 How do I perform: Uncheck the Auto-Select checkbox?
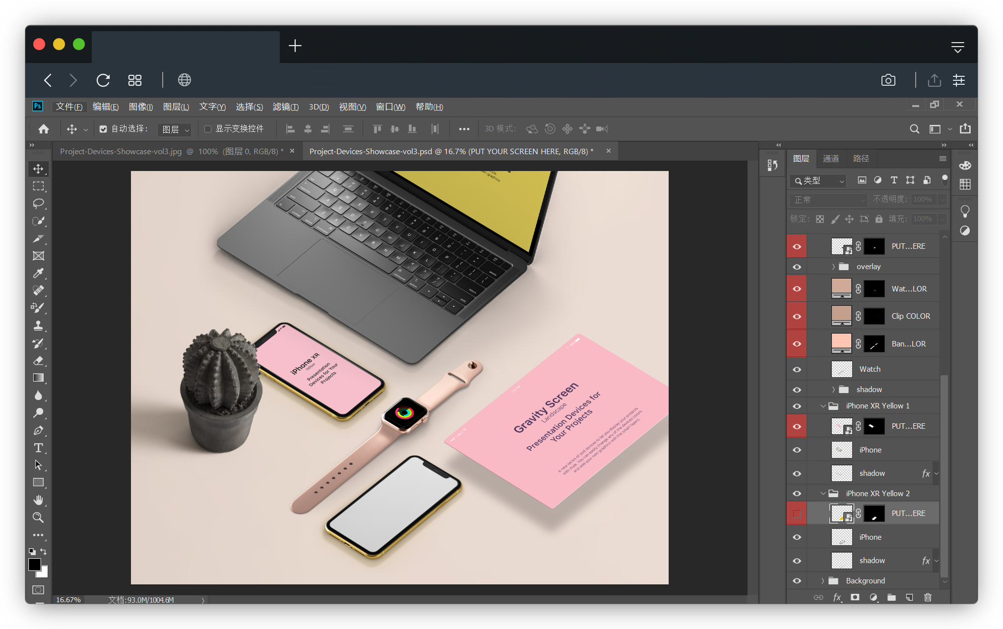[x=103, y=129]
